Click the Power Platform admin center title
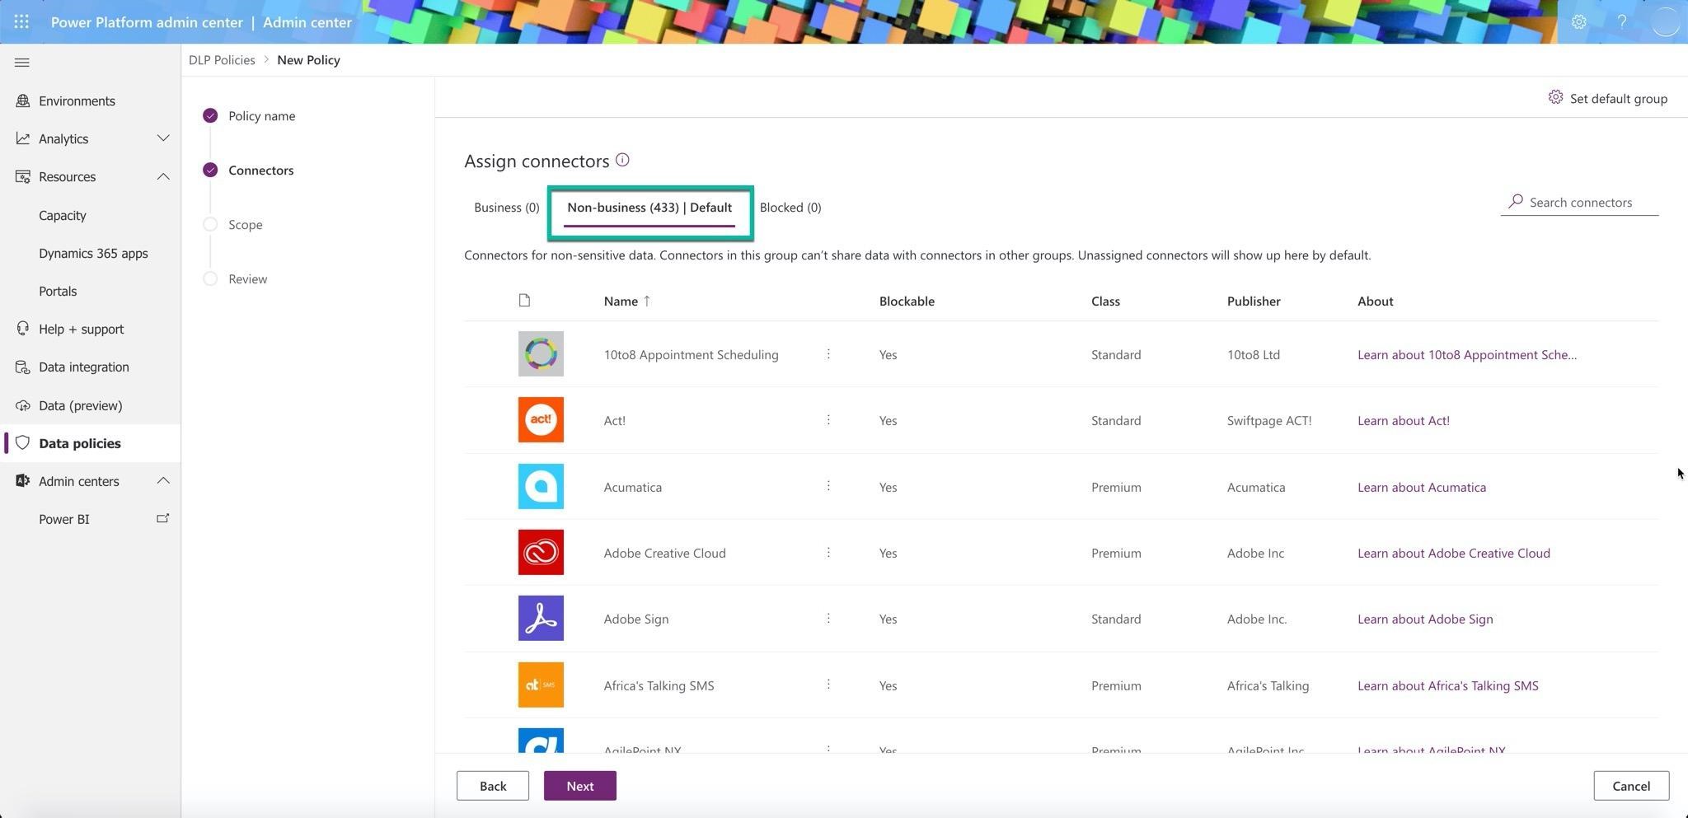1688x818 pixels. click(x=147, y=22)
